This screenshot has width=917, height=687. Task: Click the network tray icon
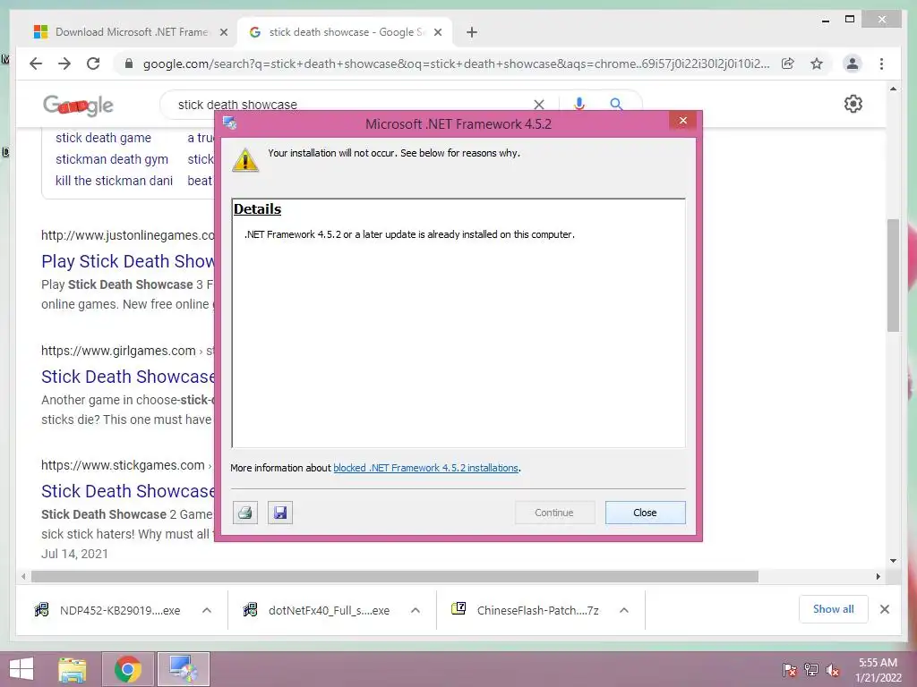811,669
